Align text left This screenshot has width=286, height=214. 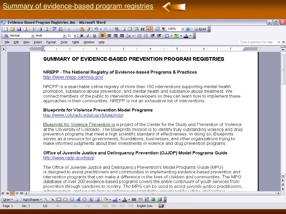[x=103, y=36]
